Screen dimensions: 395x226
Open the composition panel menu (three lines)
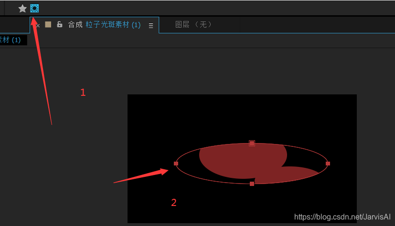click(151, 25)
